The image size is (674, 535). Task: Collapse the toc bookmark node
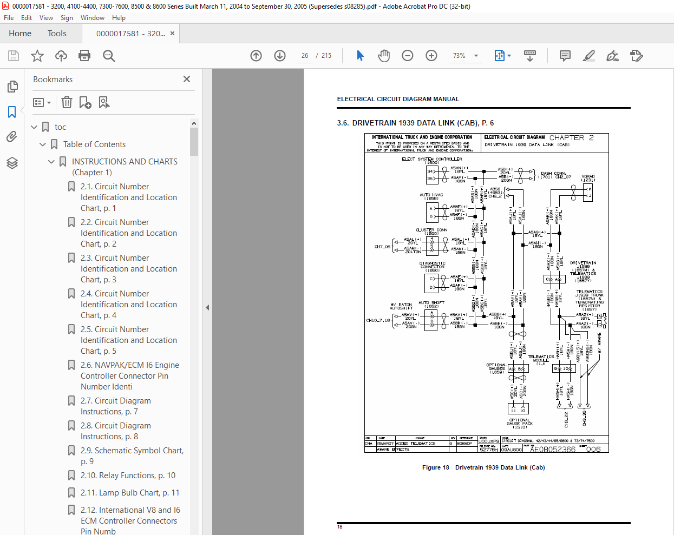click(x=34, y=127)
